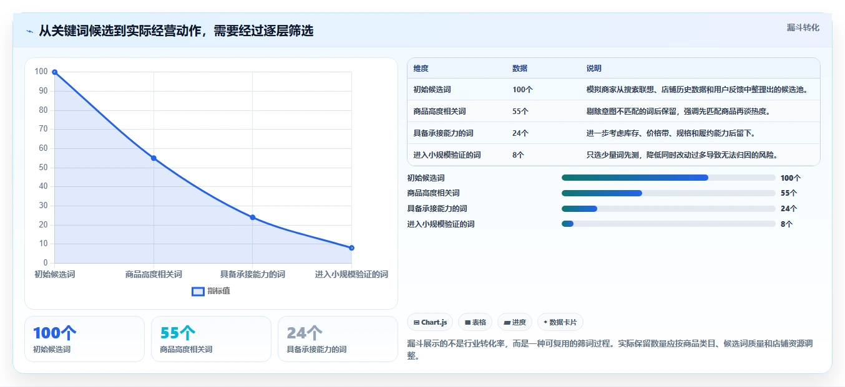Click the chart data point at 商品高度相关词

[154, 158]
